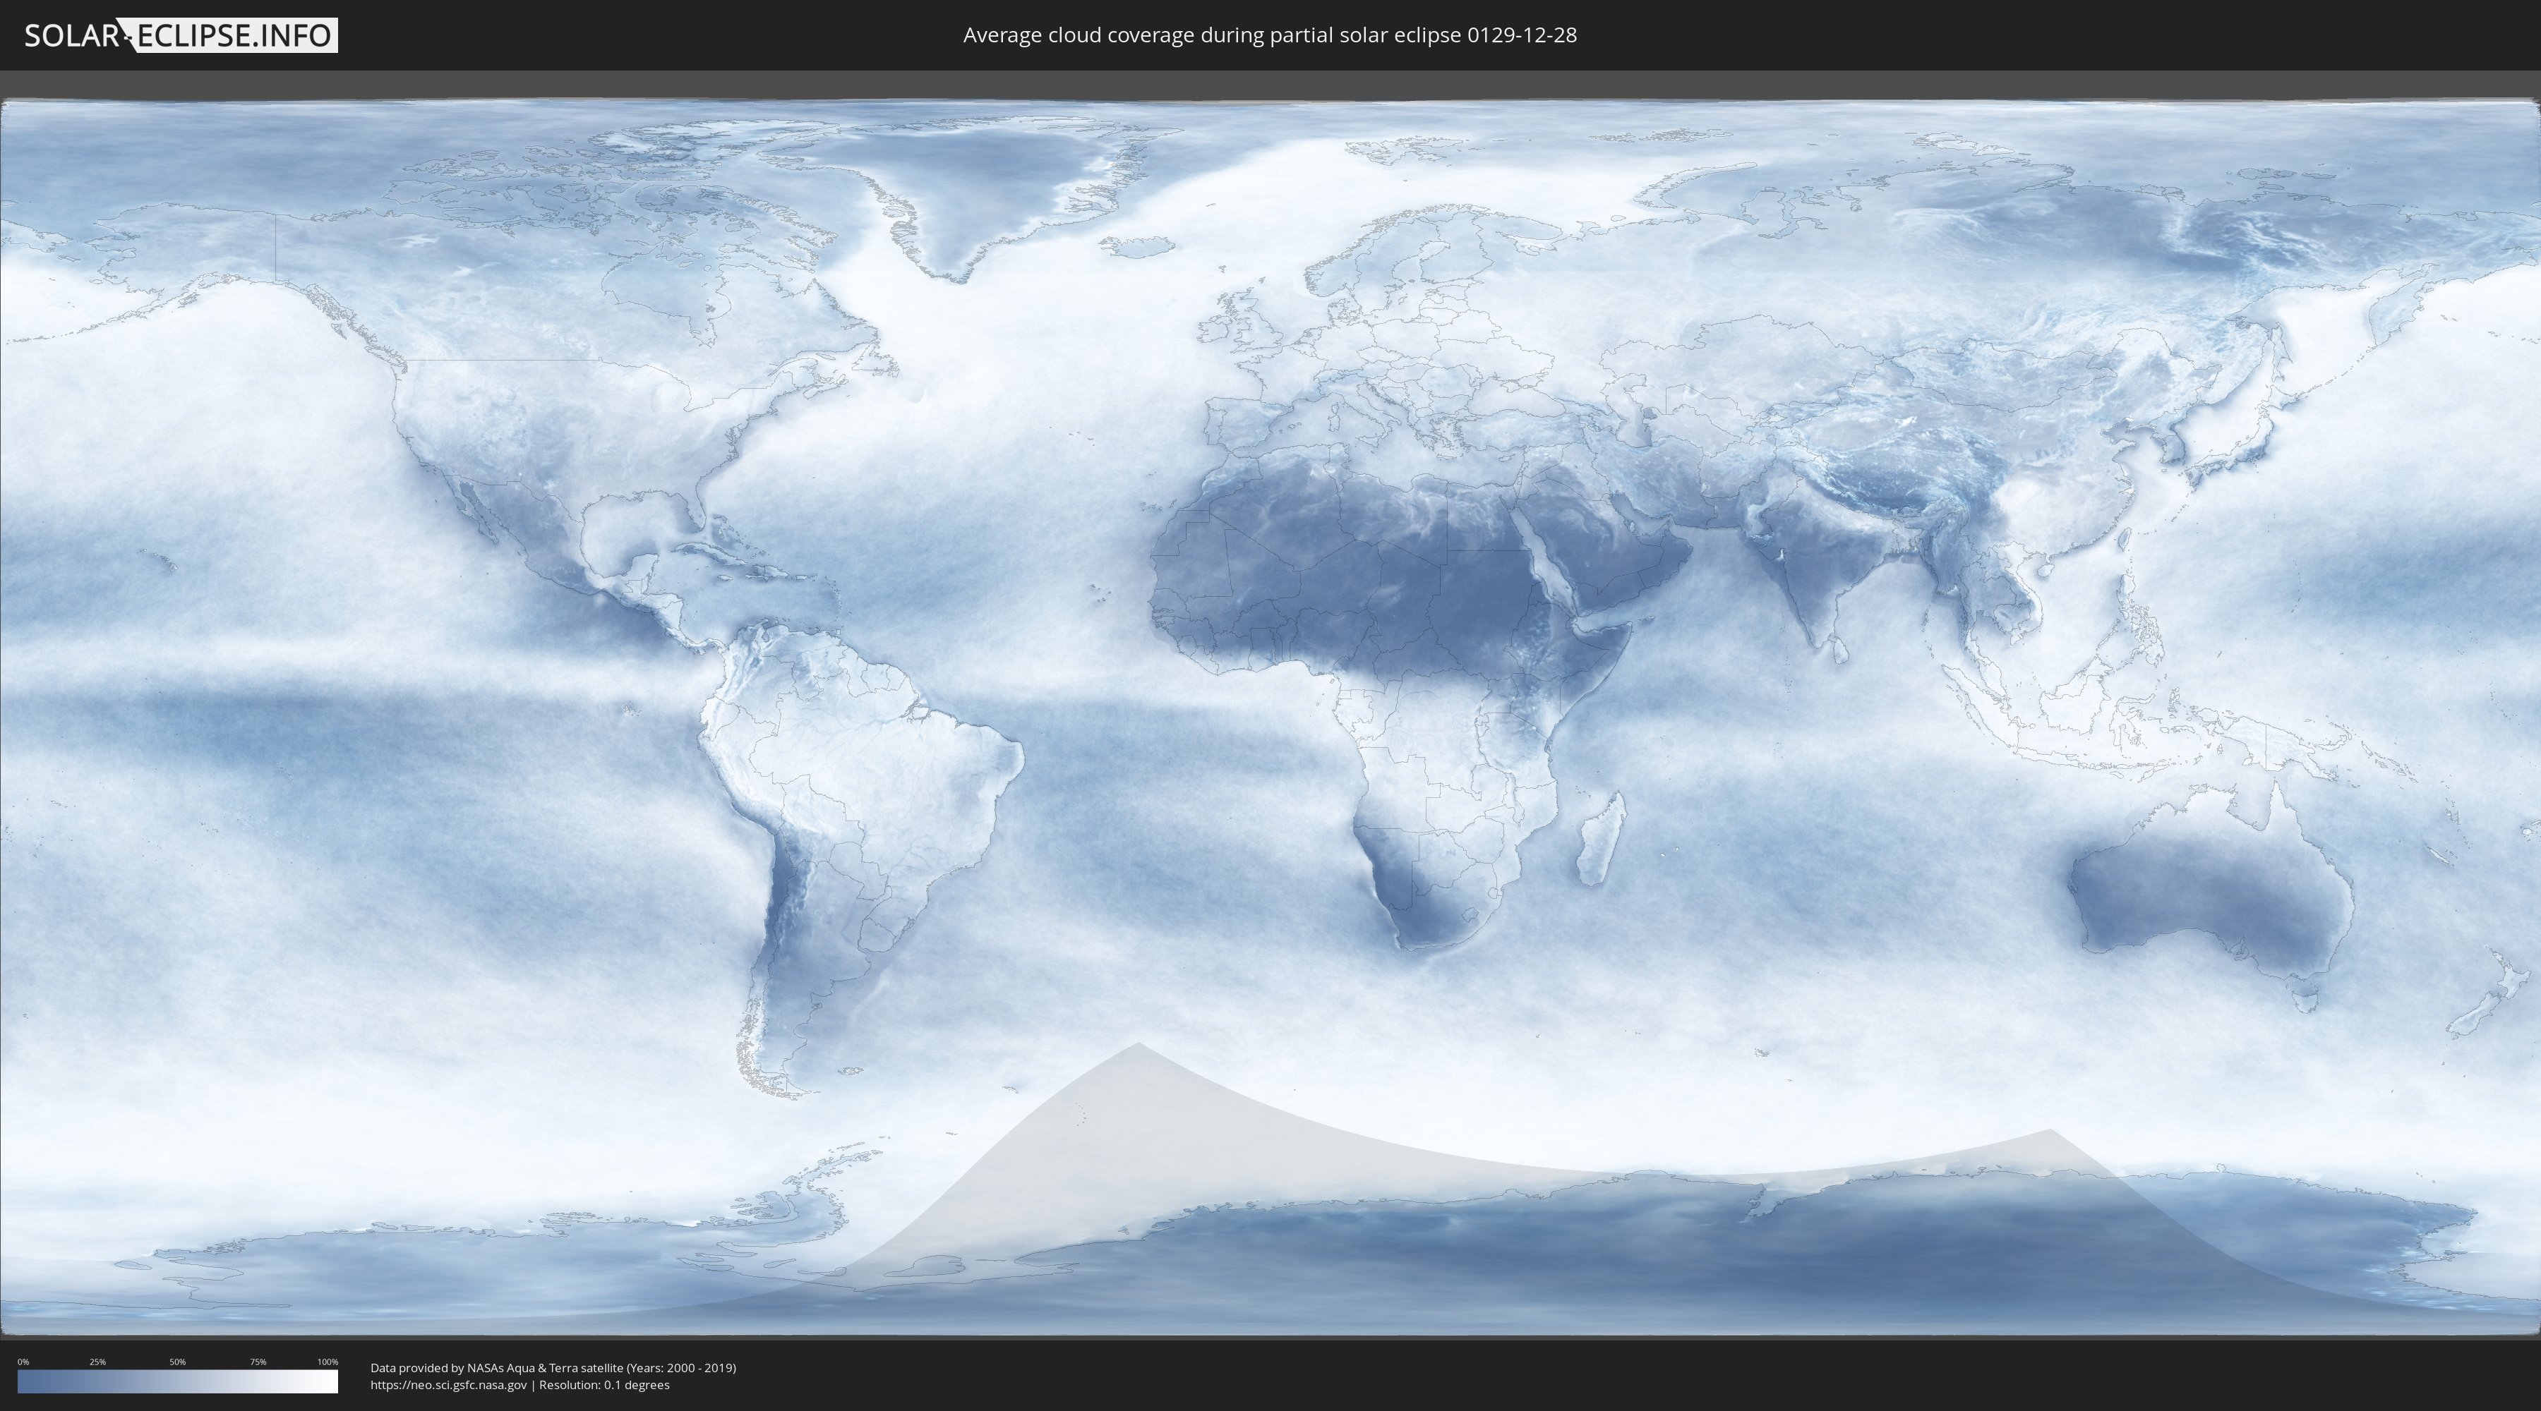
Task: Click the 0% legend label
Action: pyautogui.click(x=23, y=1362)
